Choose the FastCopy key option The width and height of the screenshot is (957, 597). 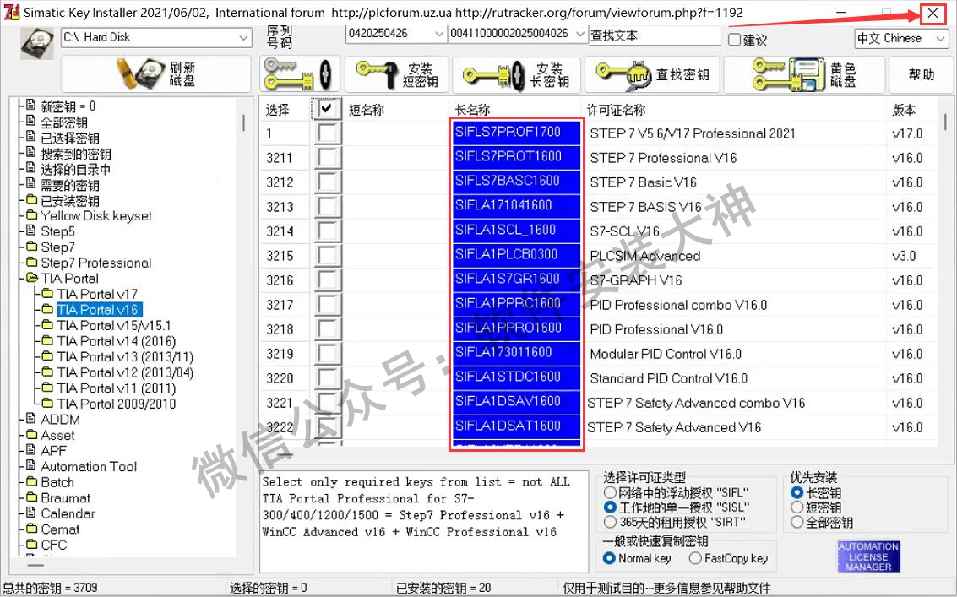point(695,558)
